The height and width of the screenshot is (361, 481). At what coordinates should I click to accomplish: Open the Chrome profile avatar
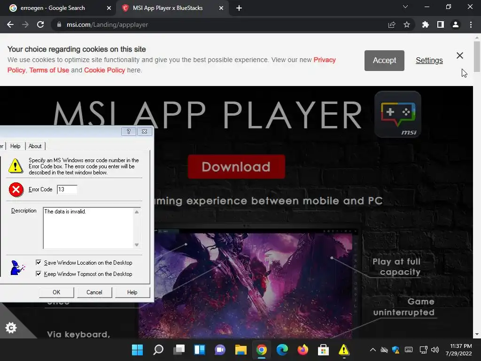(456, 24)
